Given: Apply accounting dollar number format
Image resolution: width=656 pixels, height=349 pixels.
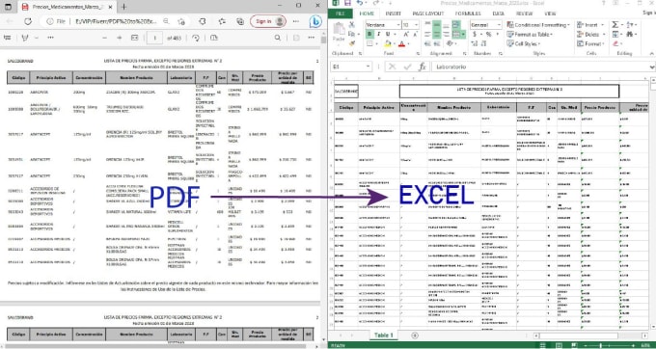Looking at the screenshot, I should tap(475, 35).
